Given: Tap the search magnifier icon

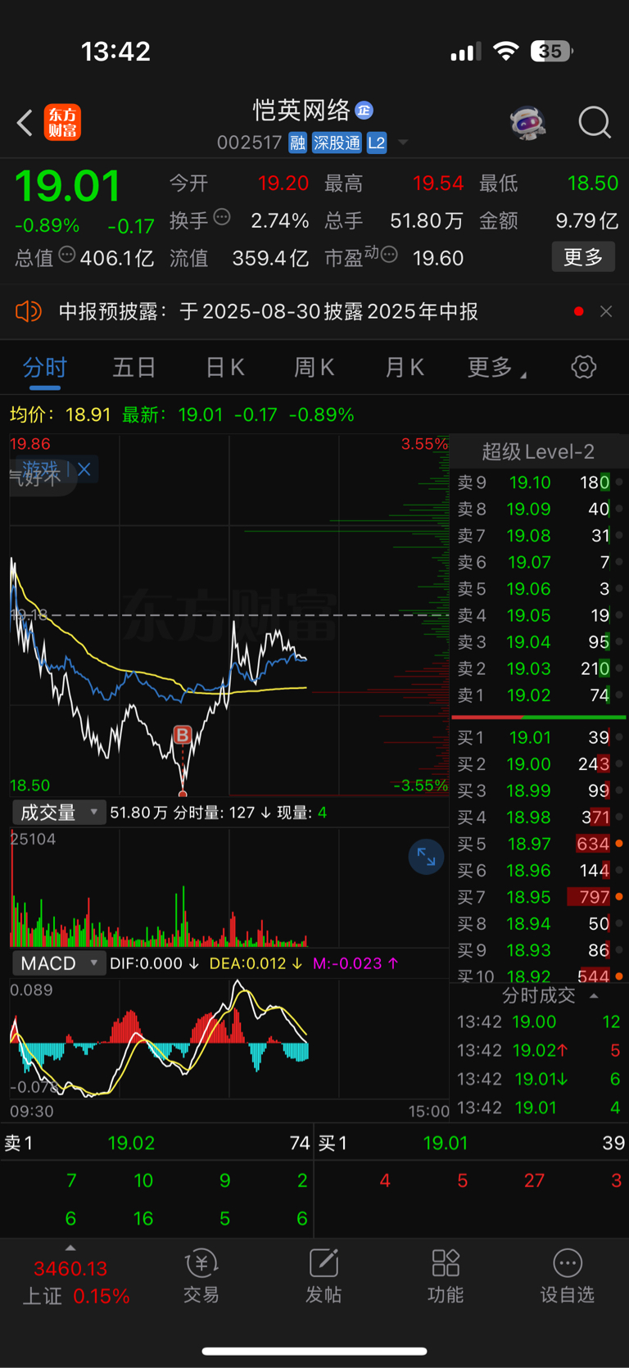Looking at the screenshot, I should coord(595,123).
